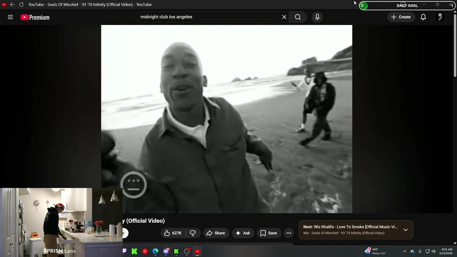This screenshot has width=457, height=257.
Task: Click the video player to pause
Action: click(x=227, y=119)
